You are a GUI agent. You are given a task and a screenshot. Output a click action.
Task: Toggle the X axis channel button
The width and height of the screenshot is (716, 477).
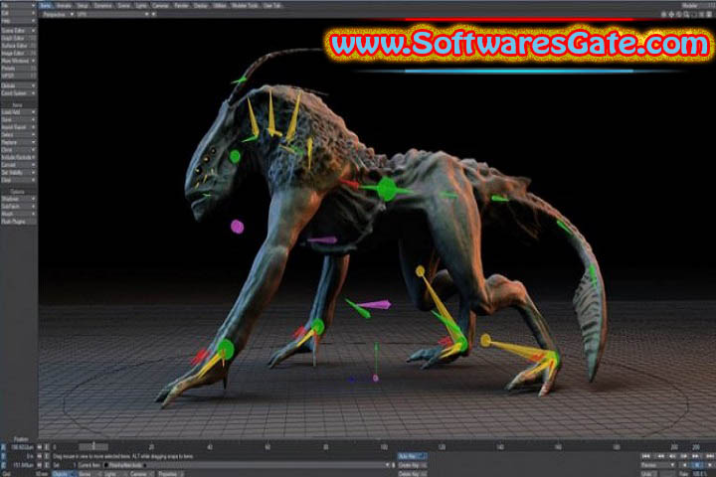coord(3,447)
